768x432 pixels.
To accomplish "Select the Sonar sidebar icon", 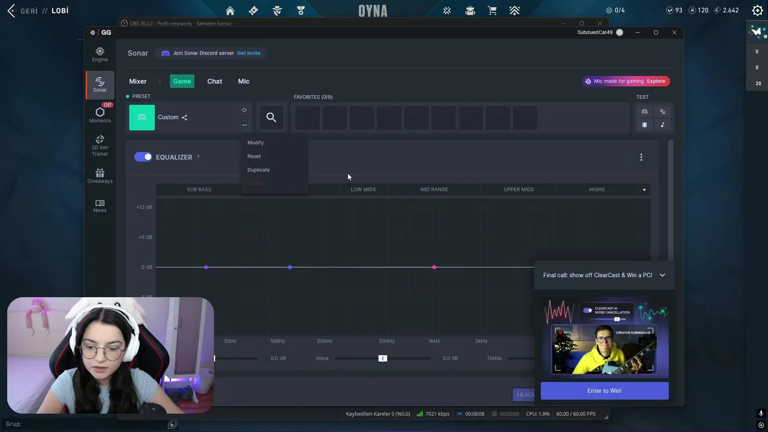I will [100, 84].
